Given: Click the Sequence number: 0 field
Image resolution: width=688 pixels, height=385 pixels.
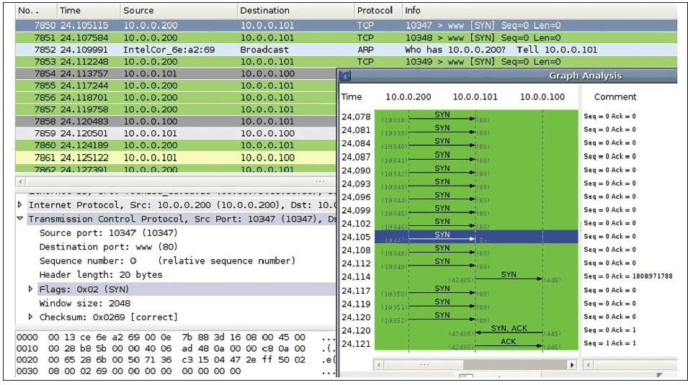Looking at the screenshot, I should tap(167, 261).
